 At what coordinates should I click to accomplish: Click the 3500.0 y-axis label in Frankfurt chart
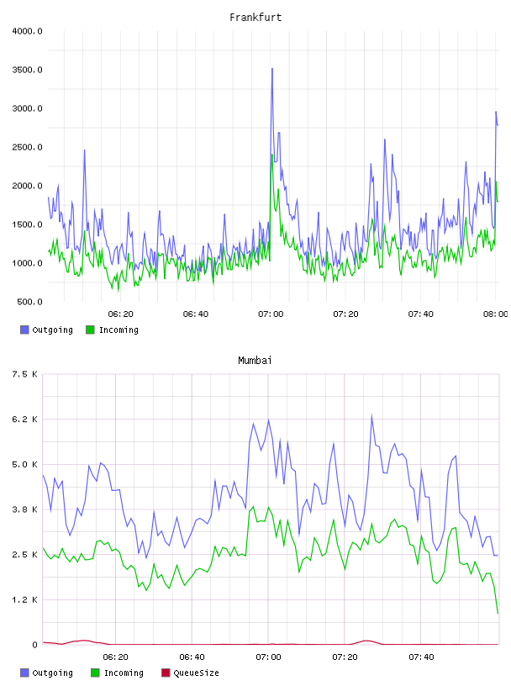27,70
